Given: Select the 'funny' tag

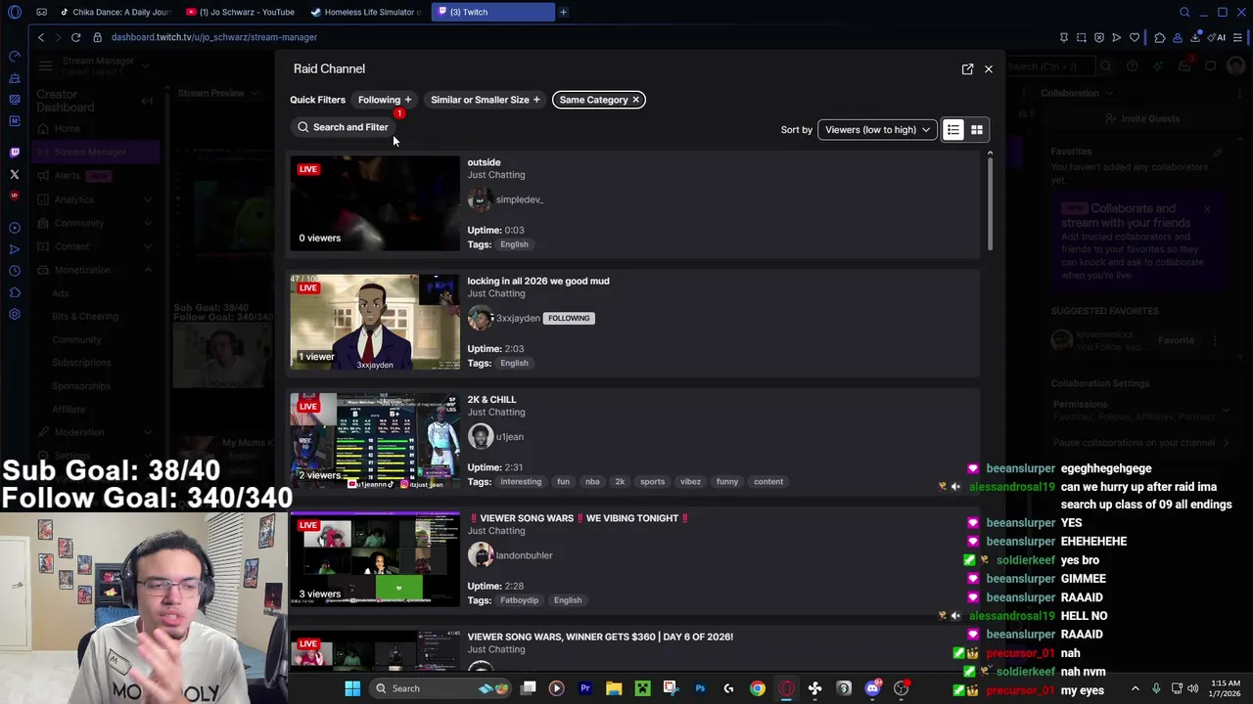Looking at the screenshot, I should coord(726,481).
